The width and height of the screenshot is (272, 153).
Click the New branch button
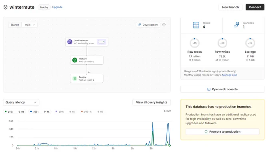(x=230, y=7)
